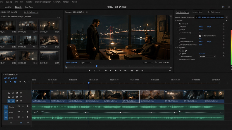
Task: Open the Tam playback resolution dropdown
Action: tap(148, 63)
